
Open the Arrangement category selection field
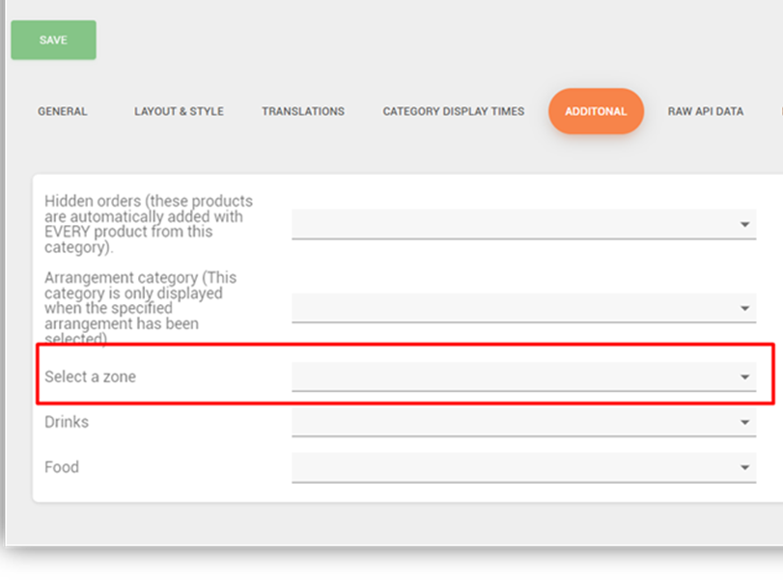512,308
